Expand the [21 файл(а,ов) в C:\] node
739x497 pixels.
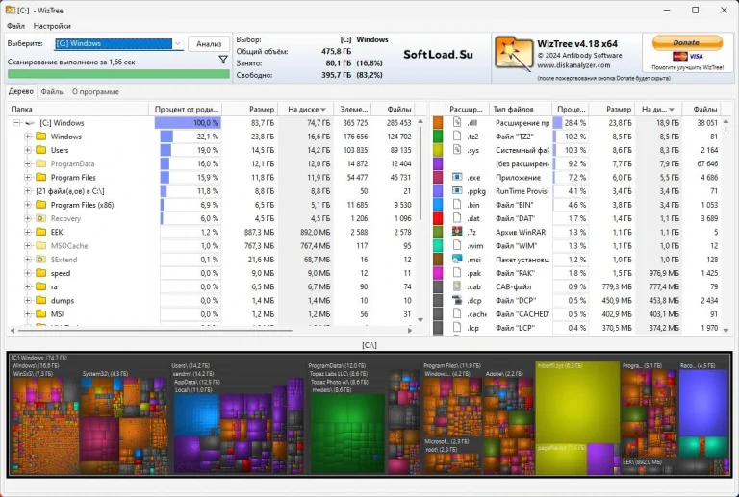[27, 191]
